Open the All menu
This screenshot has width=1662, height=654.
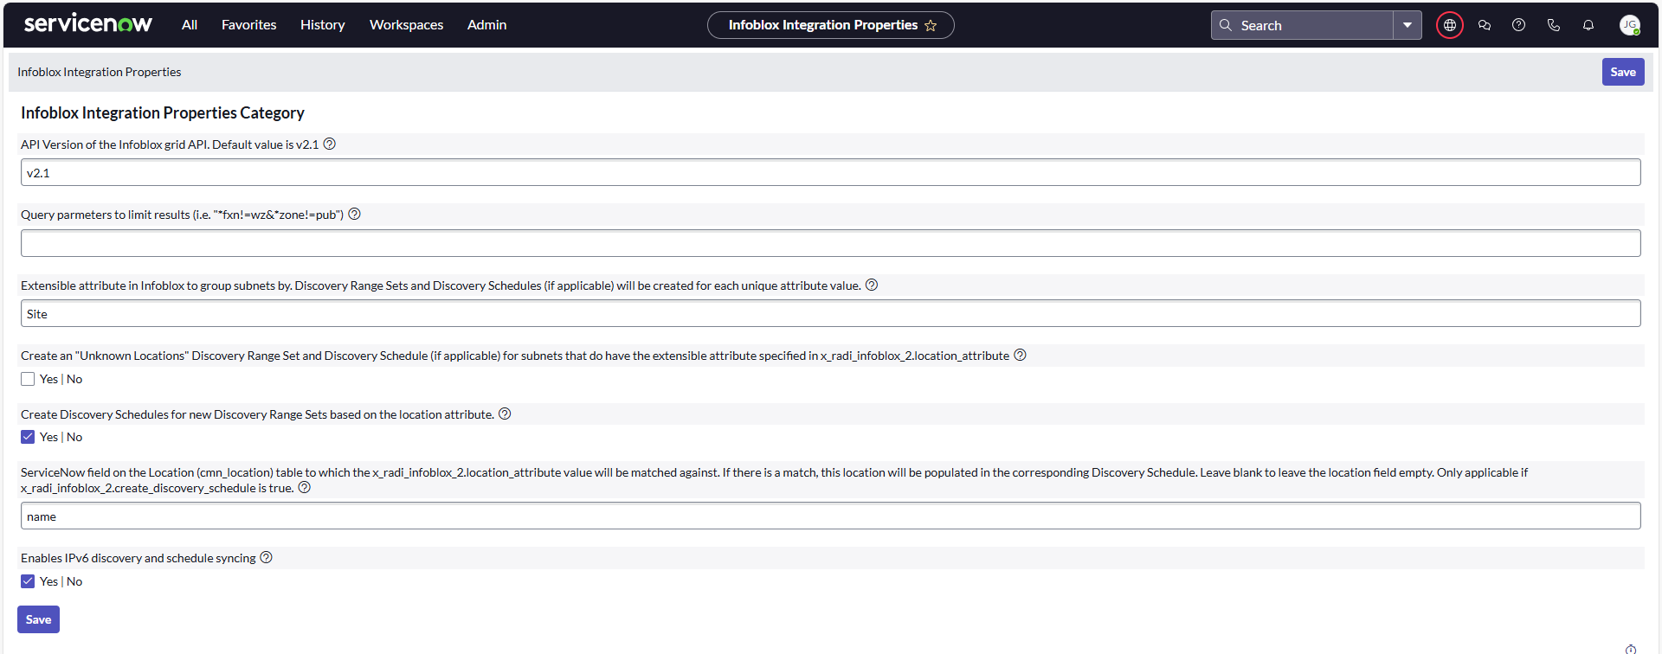[x=190, y=25]
